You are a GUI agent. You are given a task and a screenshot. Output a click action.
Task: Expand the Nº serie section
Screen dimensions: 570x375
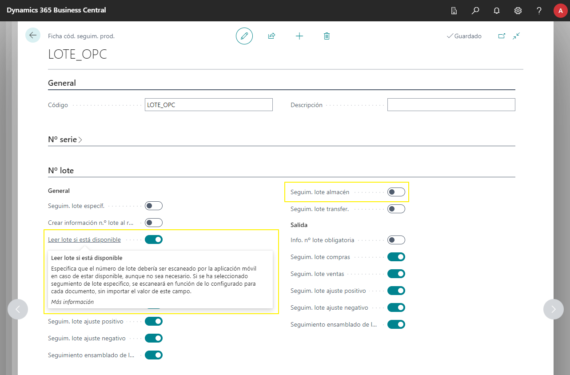click(x=65, y=140)
